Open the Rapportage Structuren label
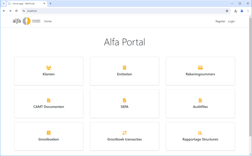This screenshot has width=252, height=156. coord(200,139)
